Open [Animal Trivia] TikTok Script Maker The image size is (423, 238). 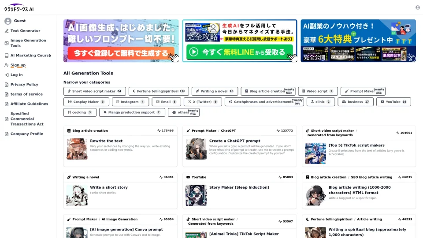click(x=244, y=234)
